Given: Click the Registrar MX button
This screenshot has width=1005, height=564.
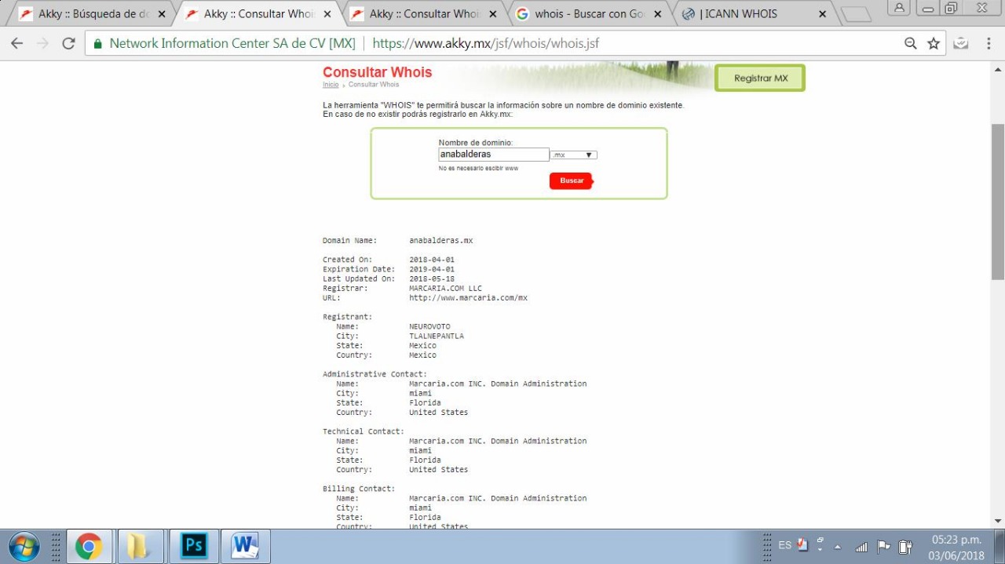Looking at the screenshot, I should [760, 78].
